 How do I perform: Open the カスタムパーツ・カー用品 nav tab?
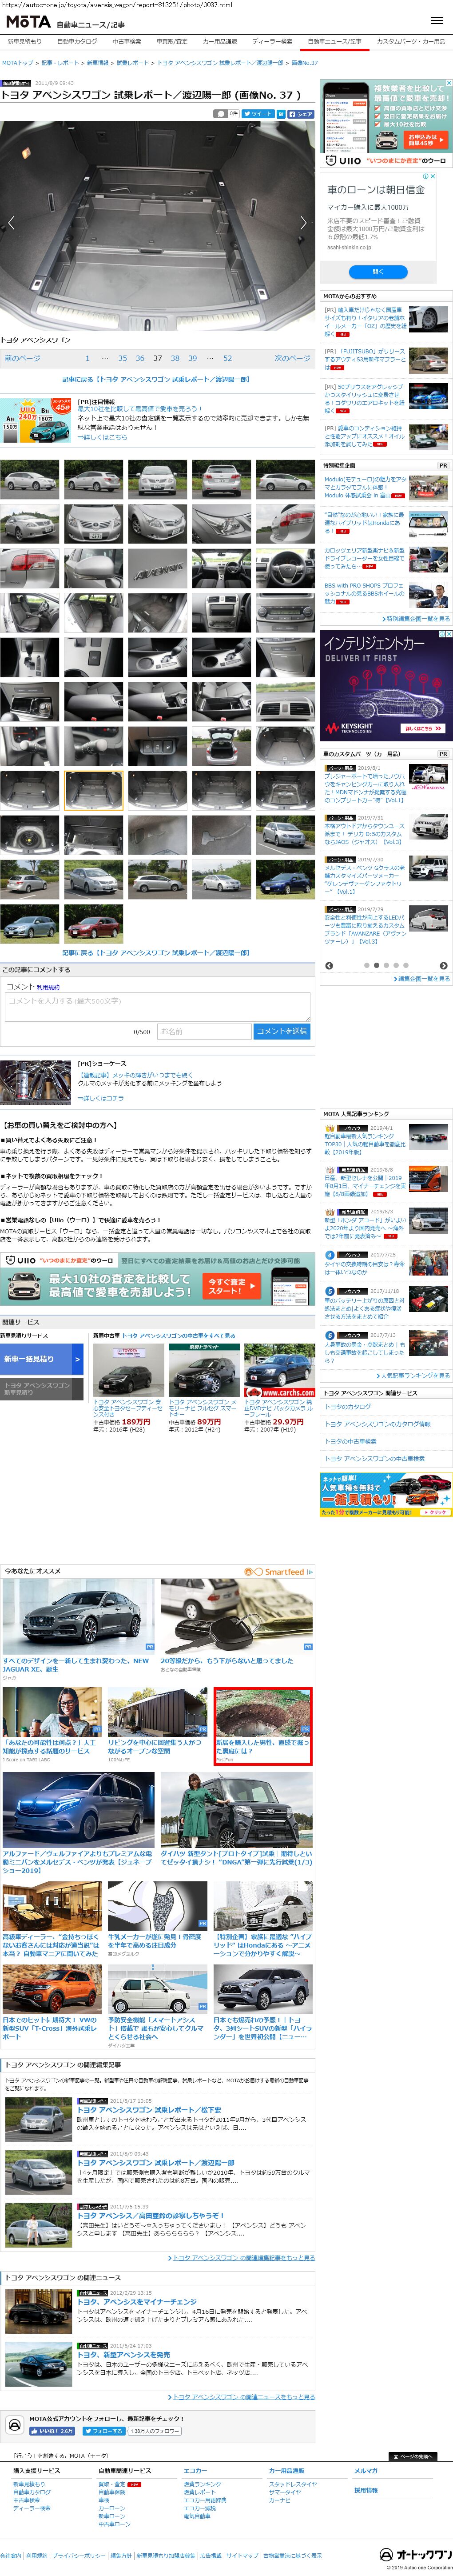click(411, 42)
